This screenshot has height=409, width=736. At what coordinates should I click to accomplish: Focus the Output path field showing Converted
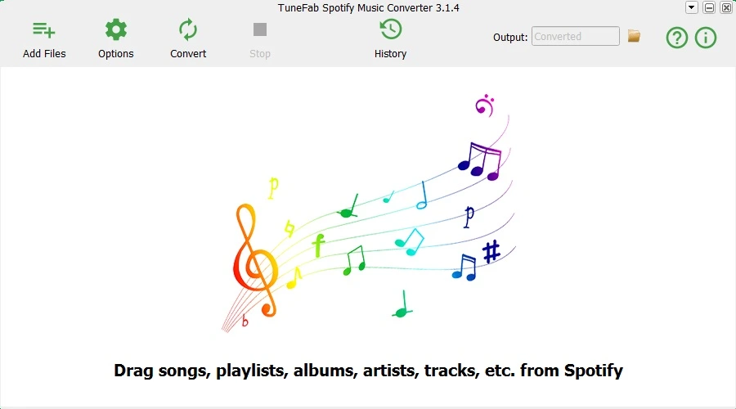[x=576, y=36]
